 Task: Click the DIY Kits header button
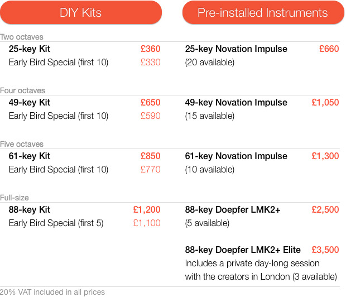pyautogui.click(x=81, y=12)
